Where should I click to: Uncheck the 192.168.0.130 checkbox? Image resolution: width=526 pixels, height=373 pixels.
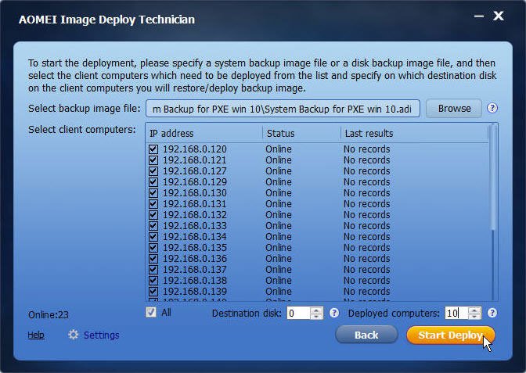tap(153, 193)
